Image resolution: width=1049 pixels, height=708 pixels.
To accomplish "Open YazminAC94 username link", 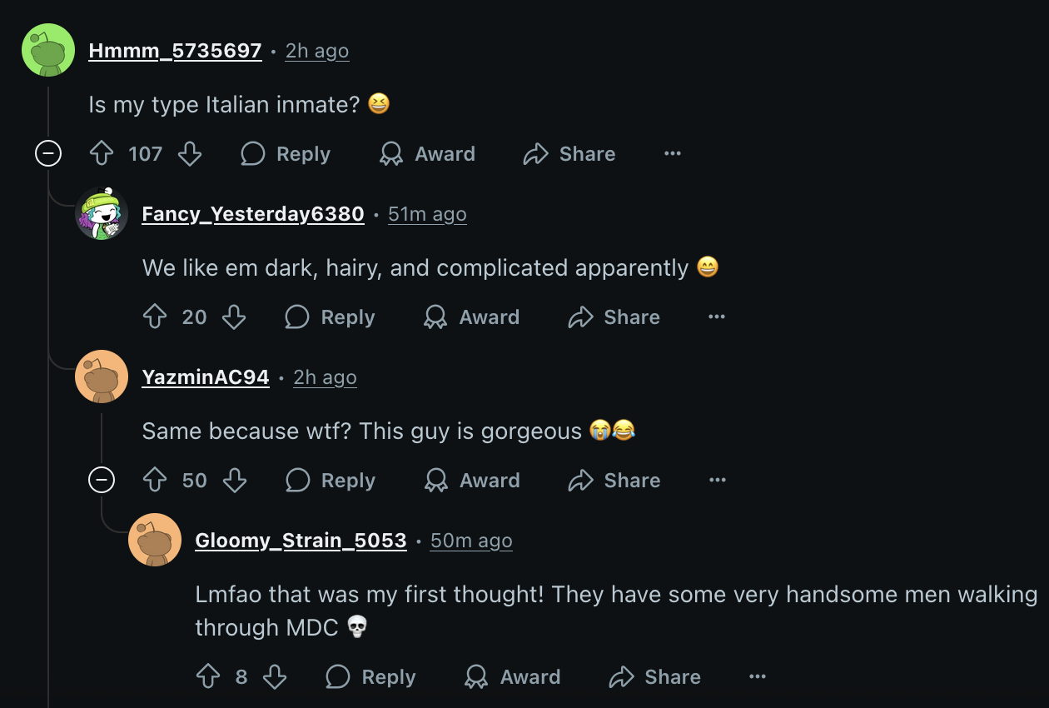I will click(x=206, y=377).
